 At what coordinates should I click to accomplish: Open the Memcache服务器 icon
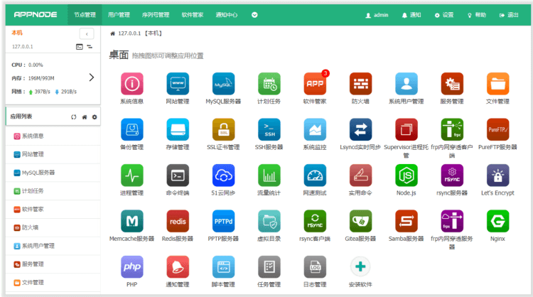tap(132, 221)
